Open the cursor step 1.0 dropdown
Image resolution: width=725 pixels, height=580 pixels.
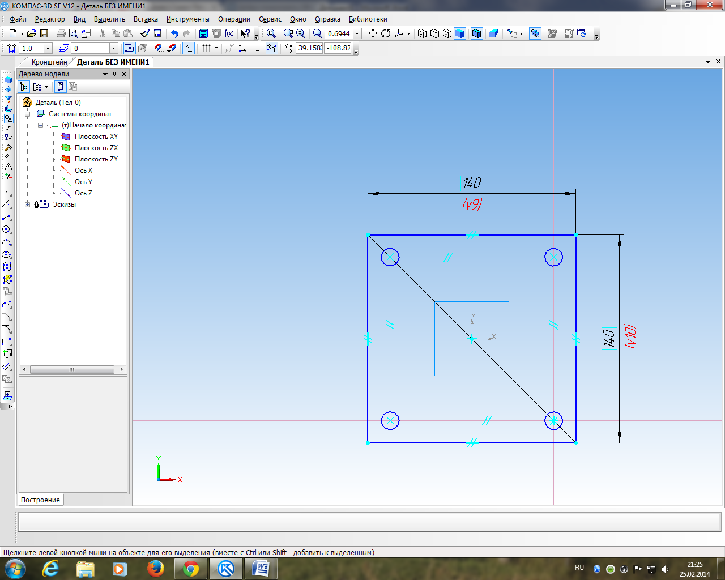(48, 49)
